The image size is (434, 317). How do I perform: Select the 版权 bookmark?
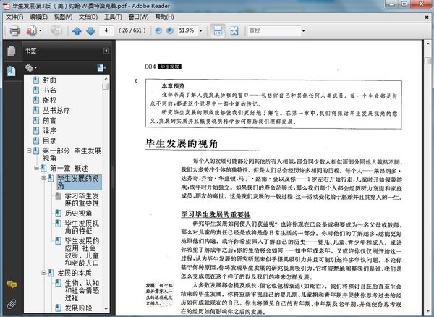pyautogui.click(x=49, y=100)
